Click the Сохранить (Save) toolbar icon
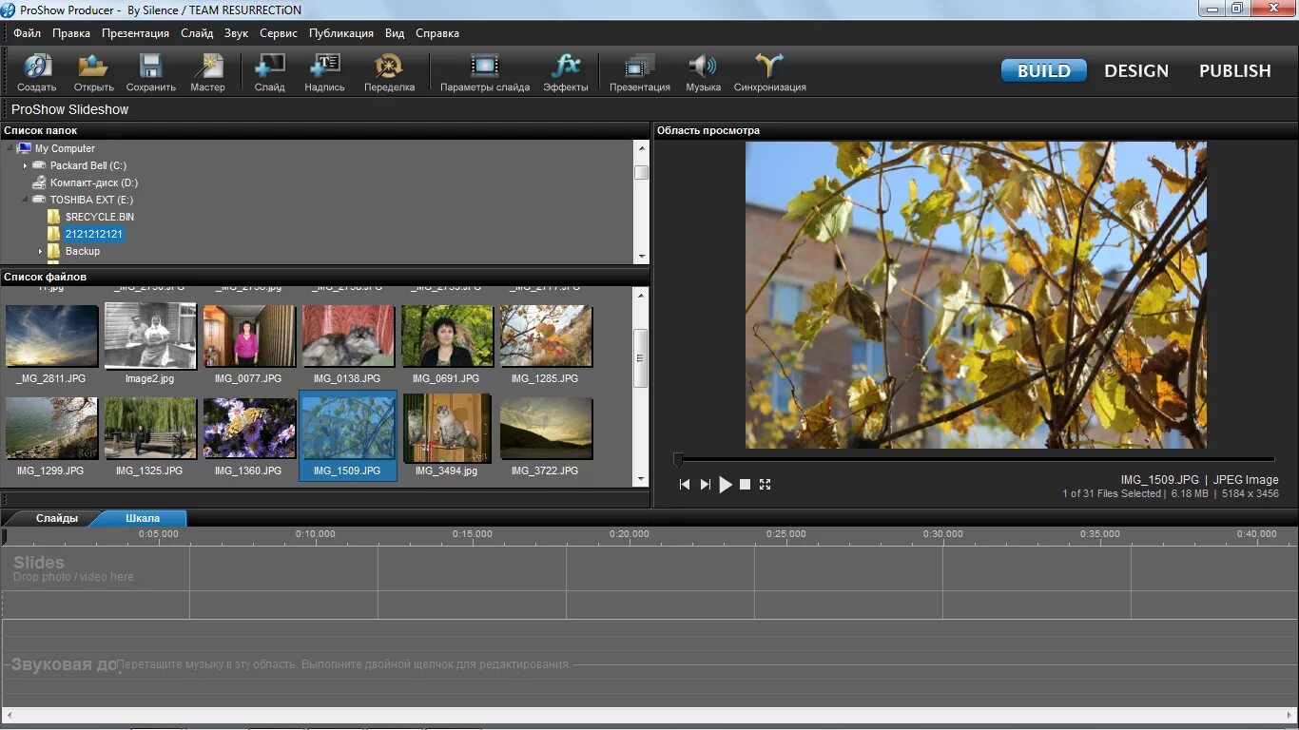 click(x=151, y=72)
